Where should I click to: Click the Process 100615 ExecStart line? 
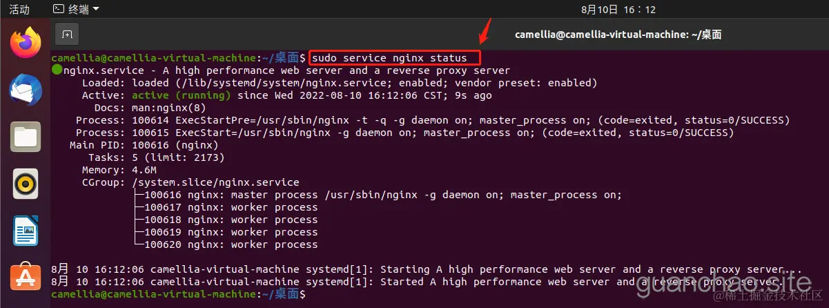coord(404,133)
